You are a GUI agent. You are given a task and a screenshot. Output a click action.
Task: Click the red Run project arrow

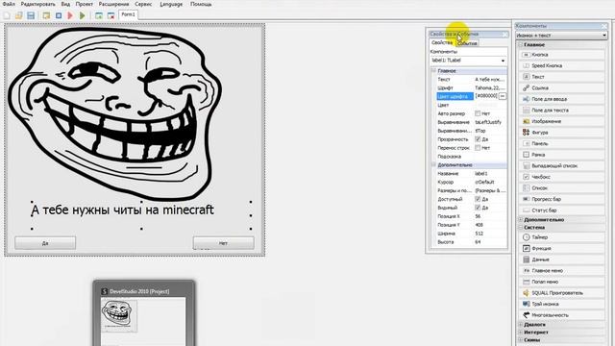pos(70,15)
